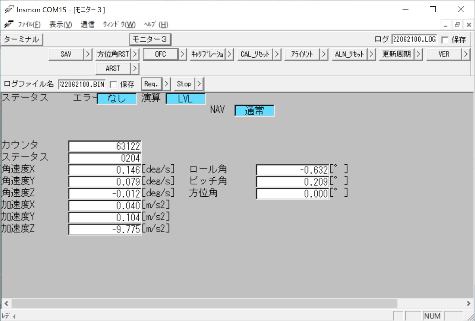Click the Req. button
Screen dimensions: 475x321
pyautogui.click(x=151, y=84)
